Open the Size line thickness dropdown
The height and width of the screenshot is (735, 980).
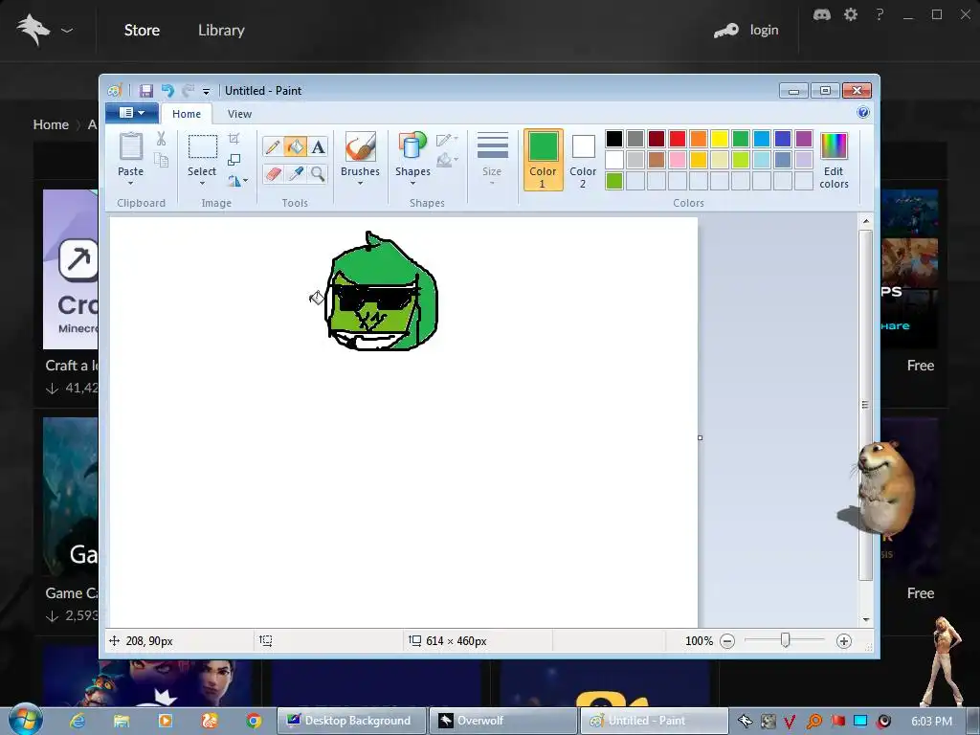[492, 159]
